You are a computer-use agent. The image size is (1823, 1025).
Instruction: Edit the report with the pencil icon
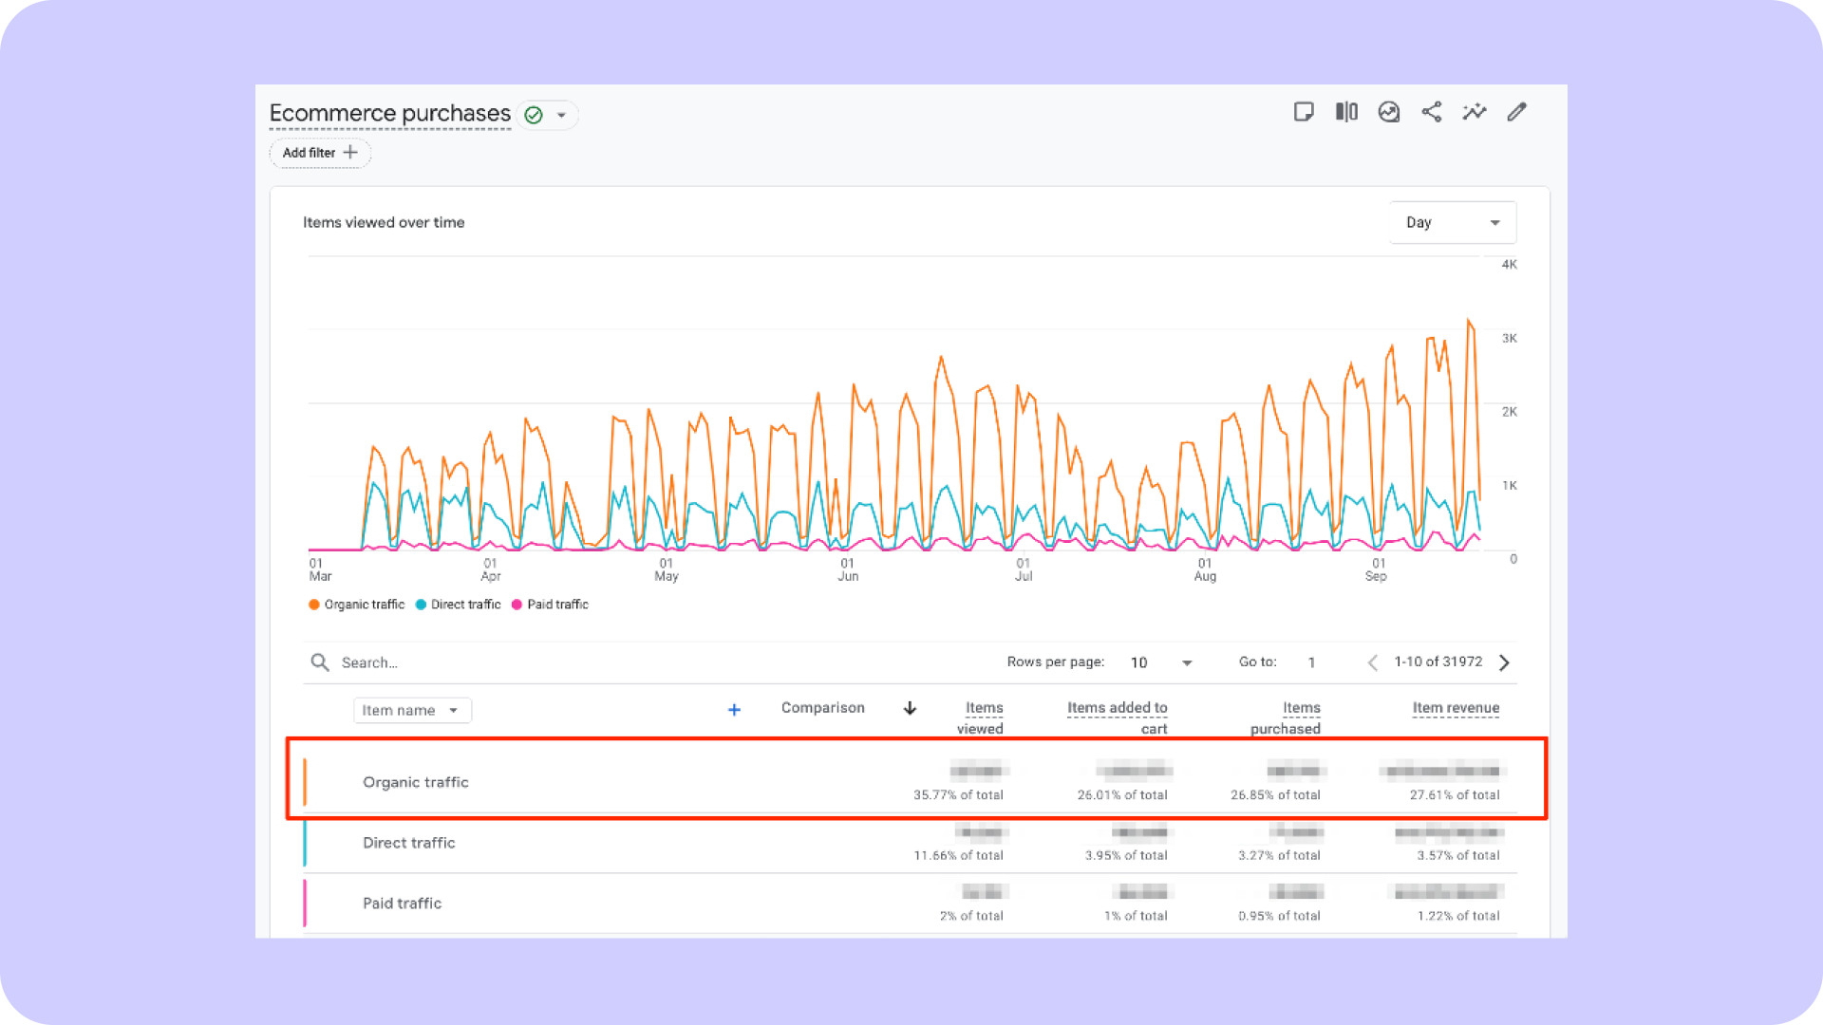point(1516,112)
